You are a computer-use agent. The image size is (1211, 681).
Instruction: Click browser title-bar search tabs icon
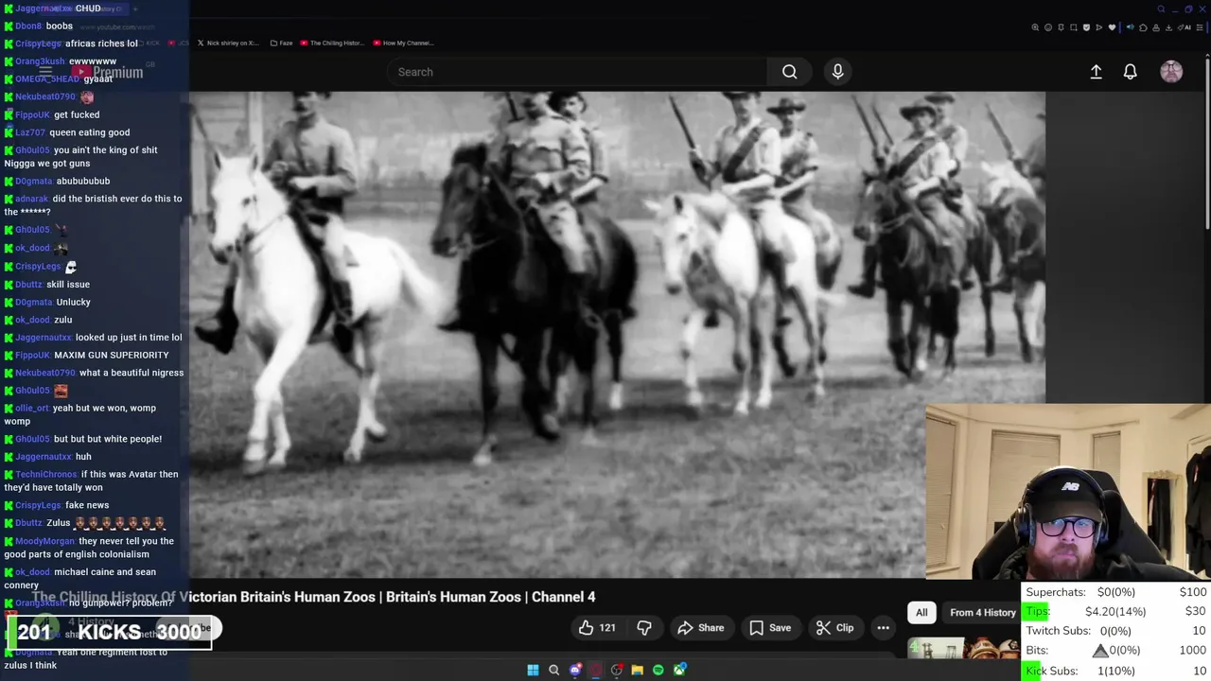coord(1161,9)
